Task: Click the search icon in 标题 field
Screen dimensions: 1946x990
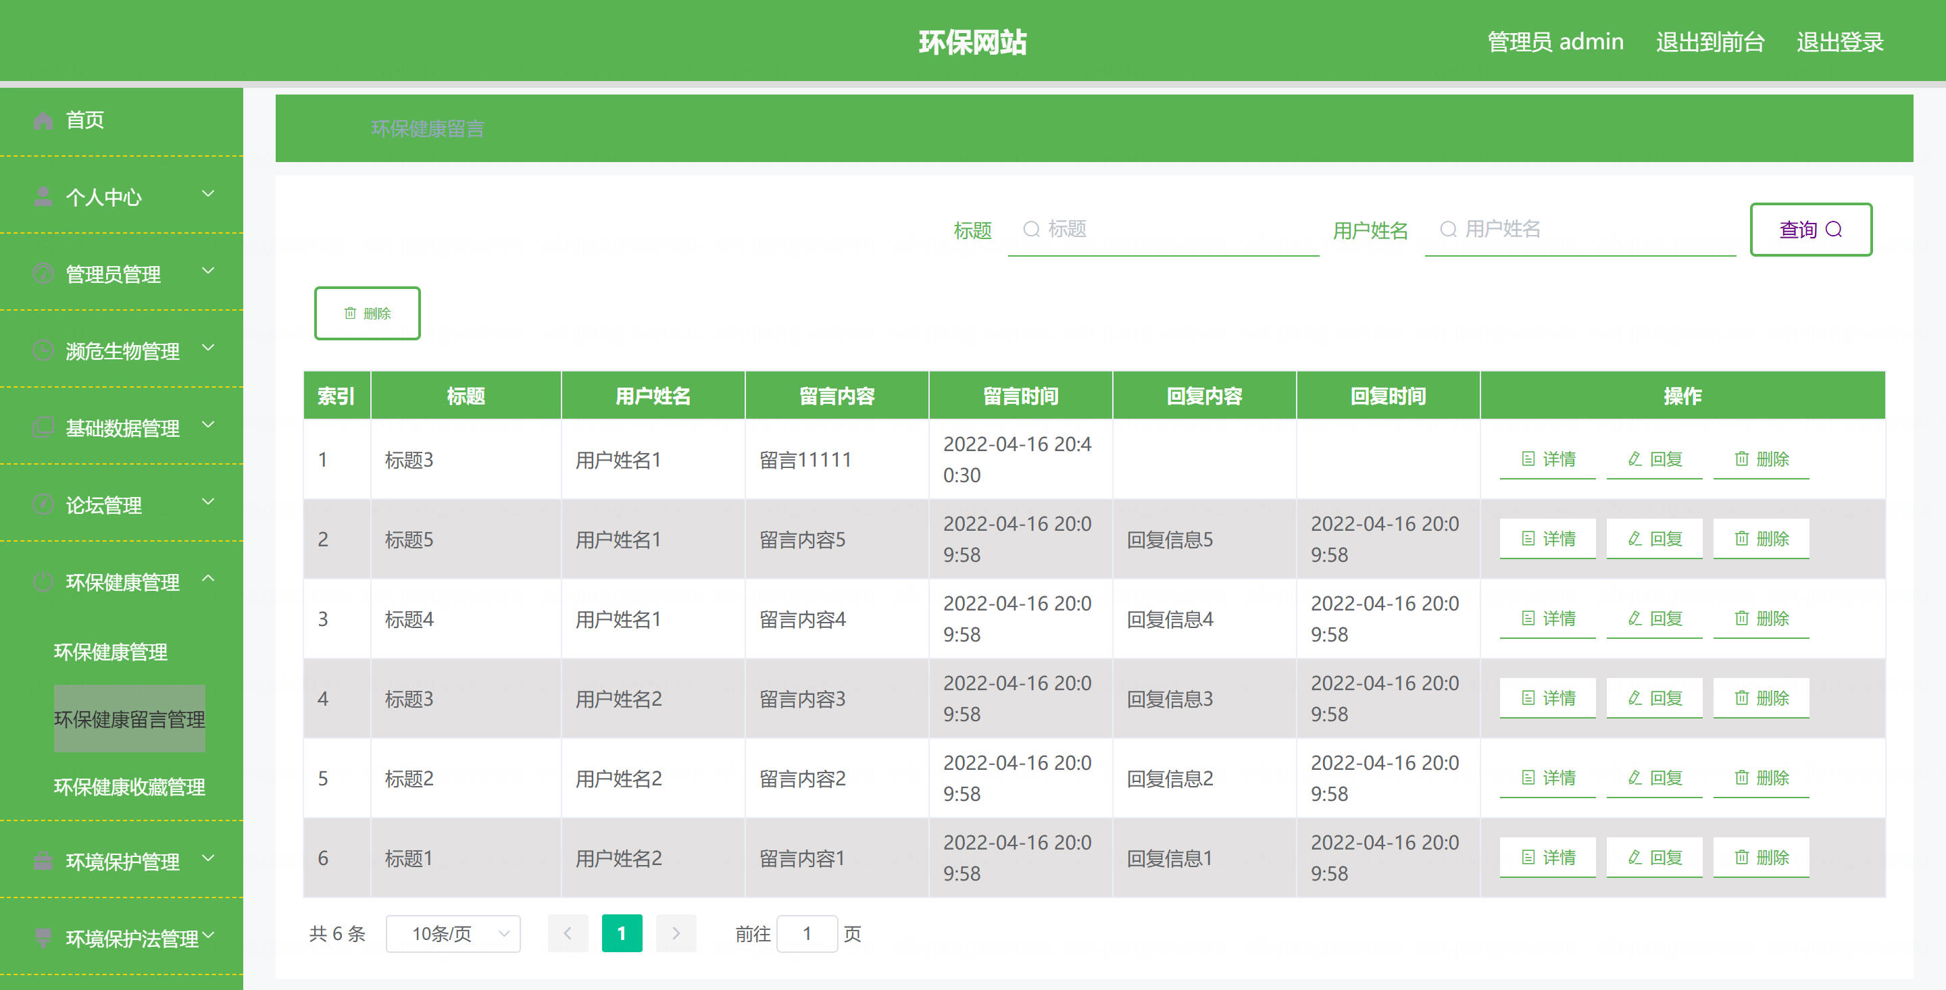Action: pos(1031,229)
